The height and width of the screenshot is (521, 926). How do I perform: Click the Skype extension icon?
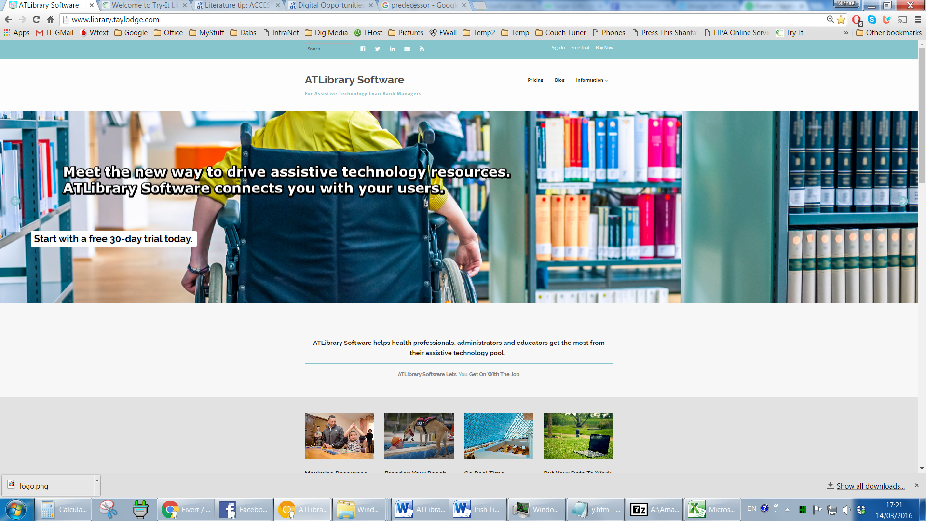coord(872,20)
